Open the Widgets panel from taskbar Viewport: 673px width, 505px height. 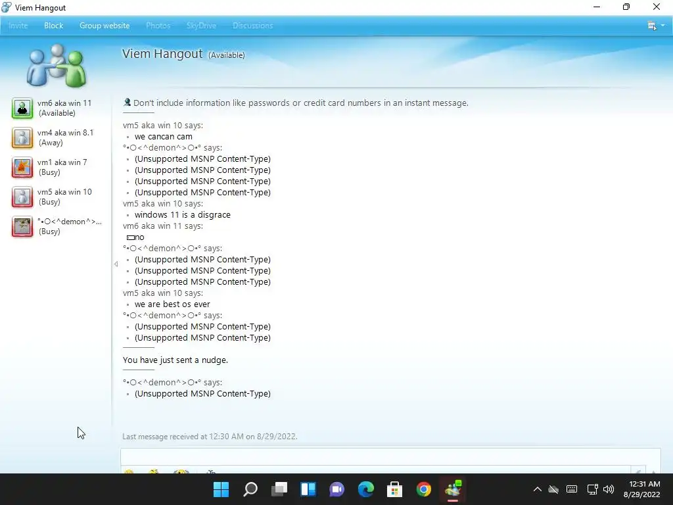pyautogui.click(x=308, y=489)
